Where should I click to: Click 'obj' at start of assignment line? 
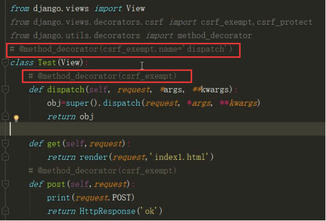[x=54, y=103]
